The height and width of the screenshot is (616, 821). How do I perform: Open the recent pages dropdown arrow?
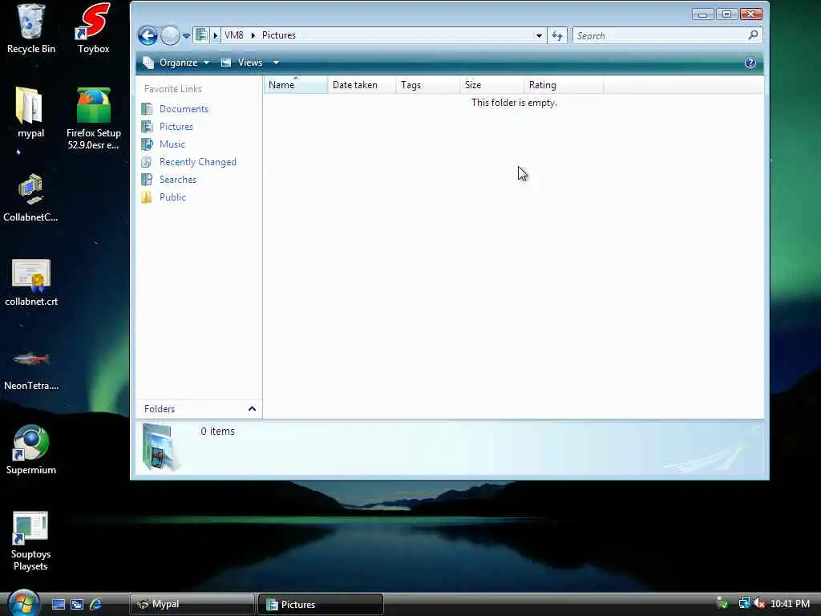[186, 36]
